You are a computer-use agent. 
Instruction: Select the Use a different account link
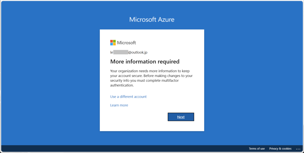[128, 97]
